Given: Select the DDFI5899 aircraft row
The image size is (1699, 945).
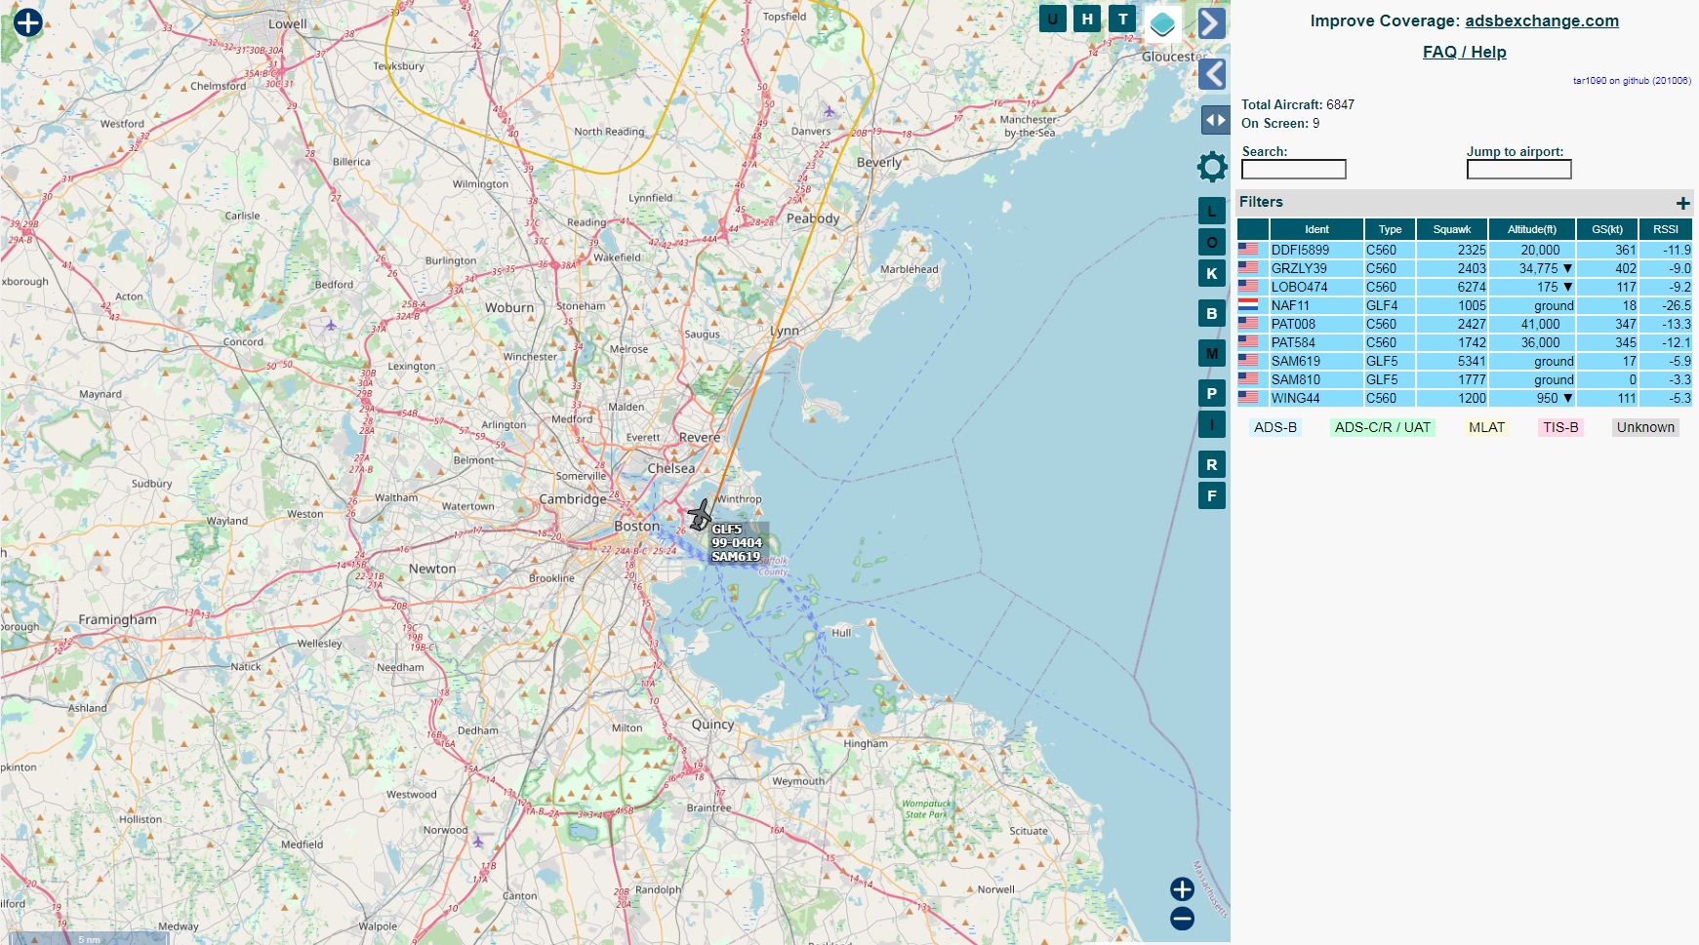Looking at the screenshot, I should click(1464, 250).
